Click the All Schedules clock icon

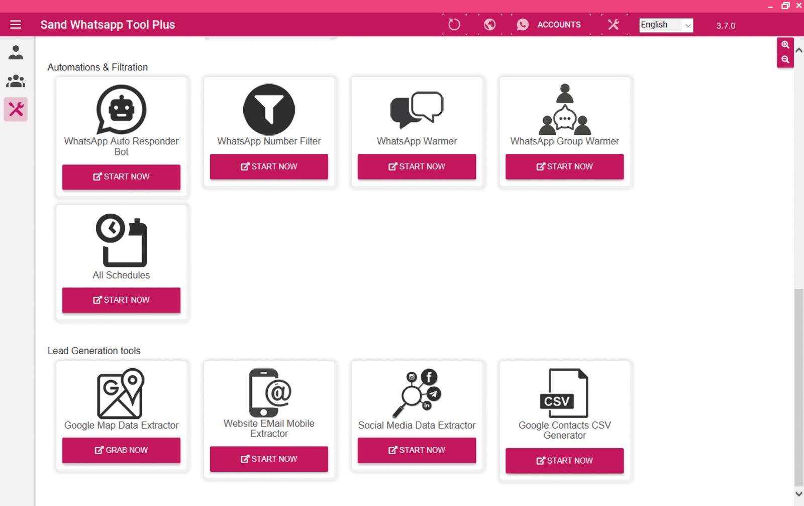tap(121, 240)
